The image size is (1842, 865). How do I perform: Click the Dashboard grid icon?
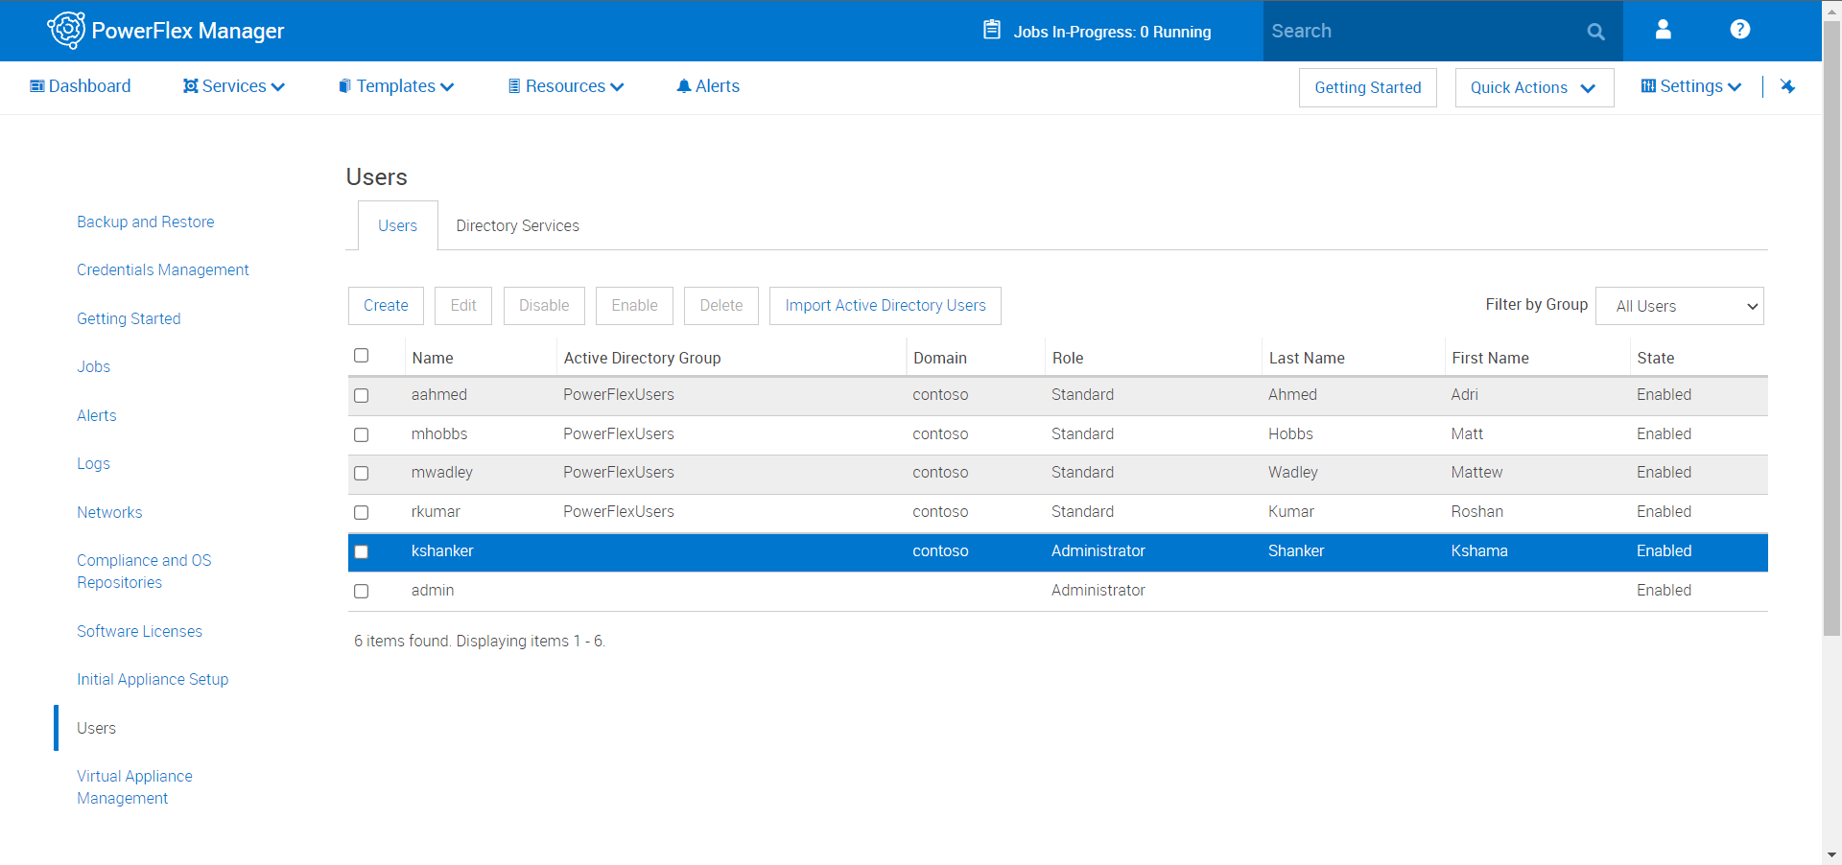[38, 85]
